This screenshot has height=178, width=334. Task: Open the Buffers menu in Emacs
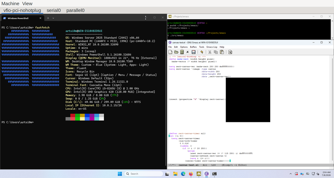click(193, 47)
